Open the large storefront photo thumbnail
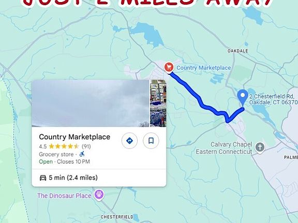The image size is (298, 223). coord(91,103)
